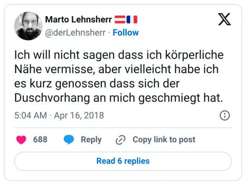Click the display name Marto Lehnsherr
Screen dimensions: 246x185
(78, 19)
